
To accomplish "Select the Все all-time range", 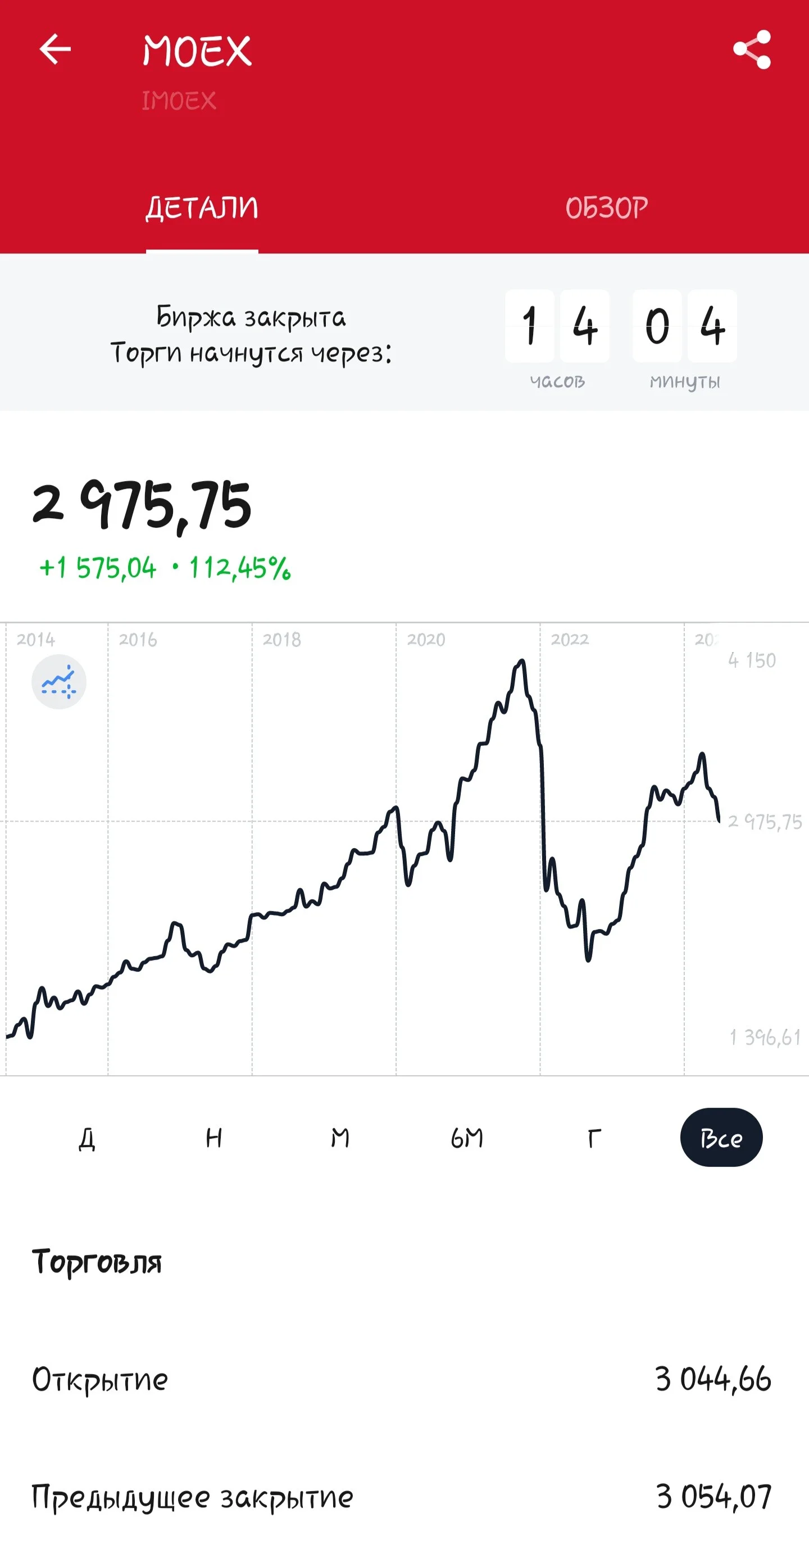I will 721,1138.
